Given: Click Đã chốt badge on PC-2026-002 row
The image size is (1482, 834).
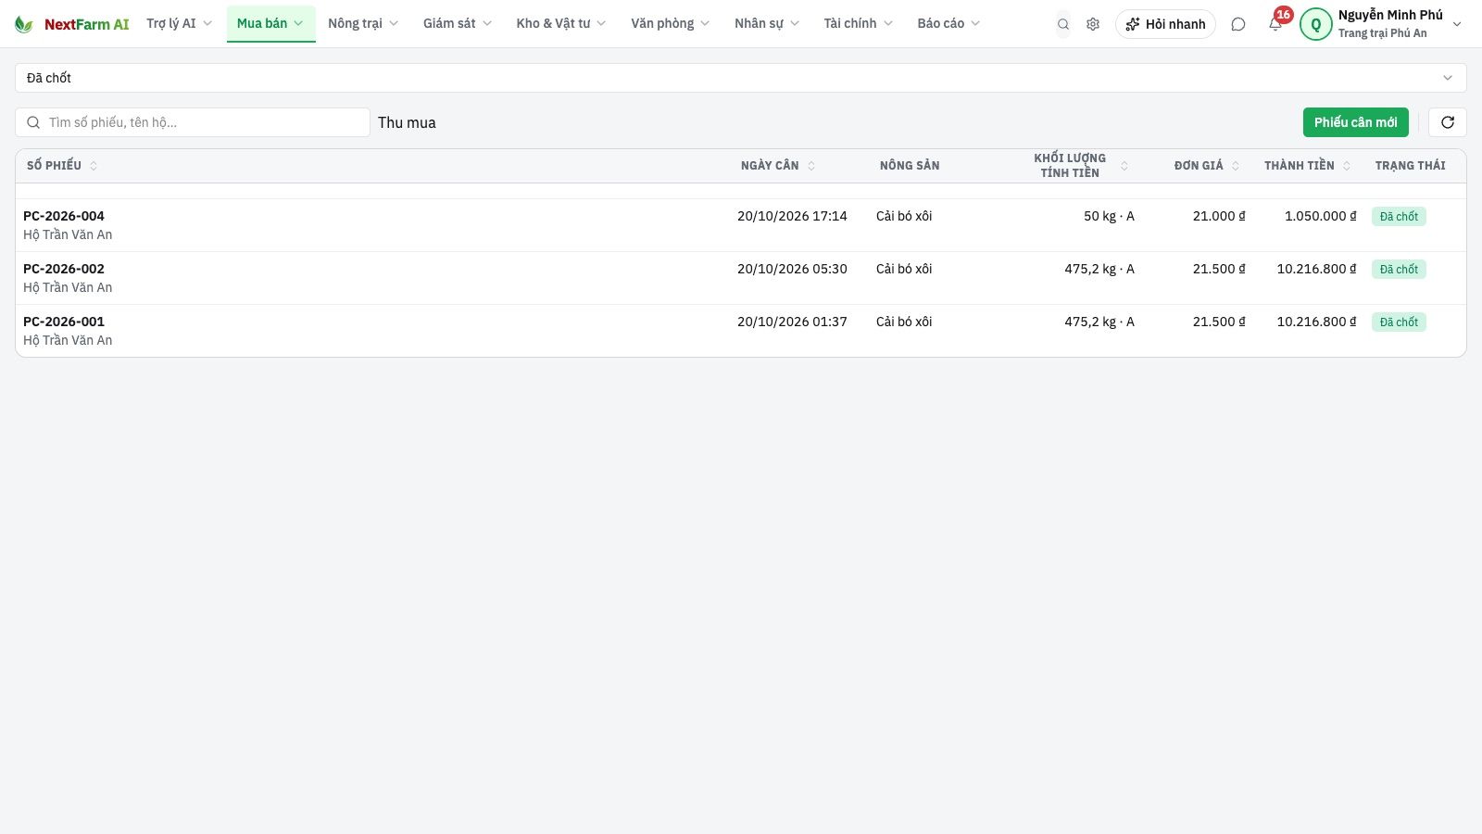Looking at the screenshot, I should point(1399,270).
